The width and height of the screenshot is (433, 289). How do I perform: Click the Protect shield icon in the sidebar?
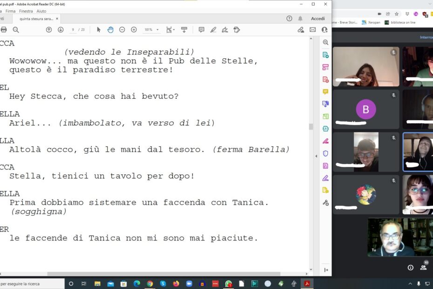(325, 153)
